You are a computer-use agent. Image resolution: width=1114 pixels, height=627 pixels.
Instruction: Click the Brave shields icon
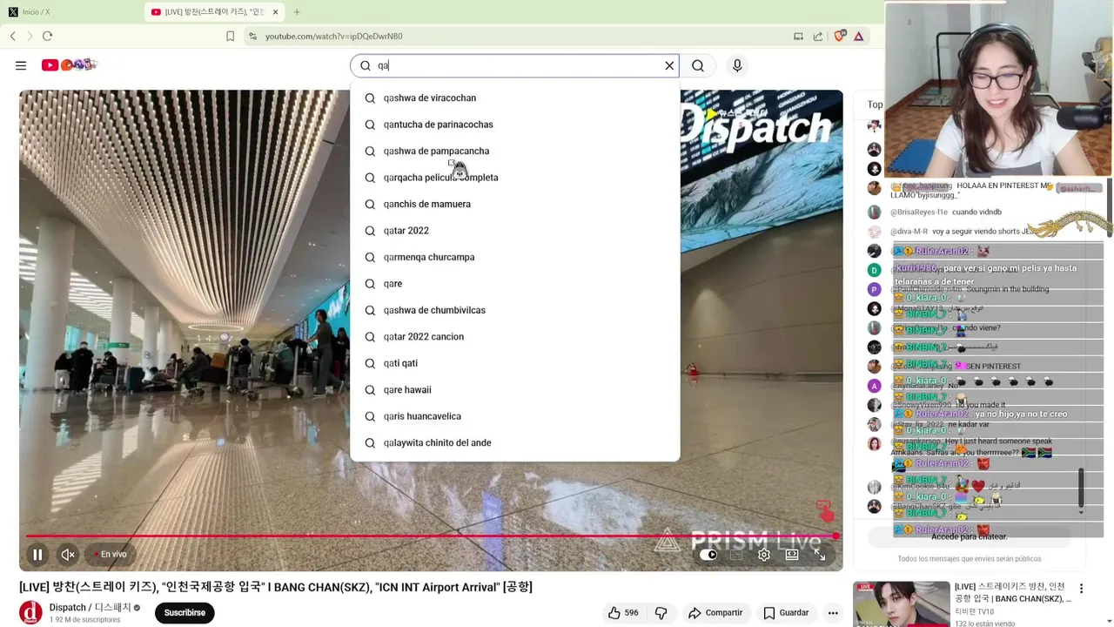tap(840, 36)
